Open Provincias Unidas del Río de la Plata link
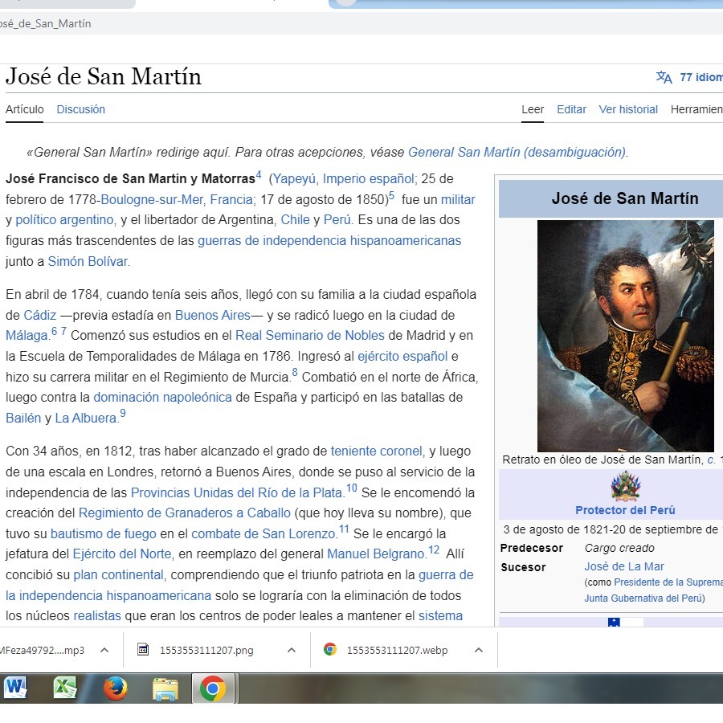Viewport: 723px width, 723px height. [237, 493]
